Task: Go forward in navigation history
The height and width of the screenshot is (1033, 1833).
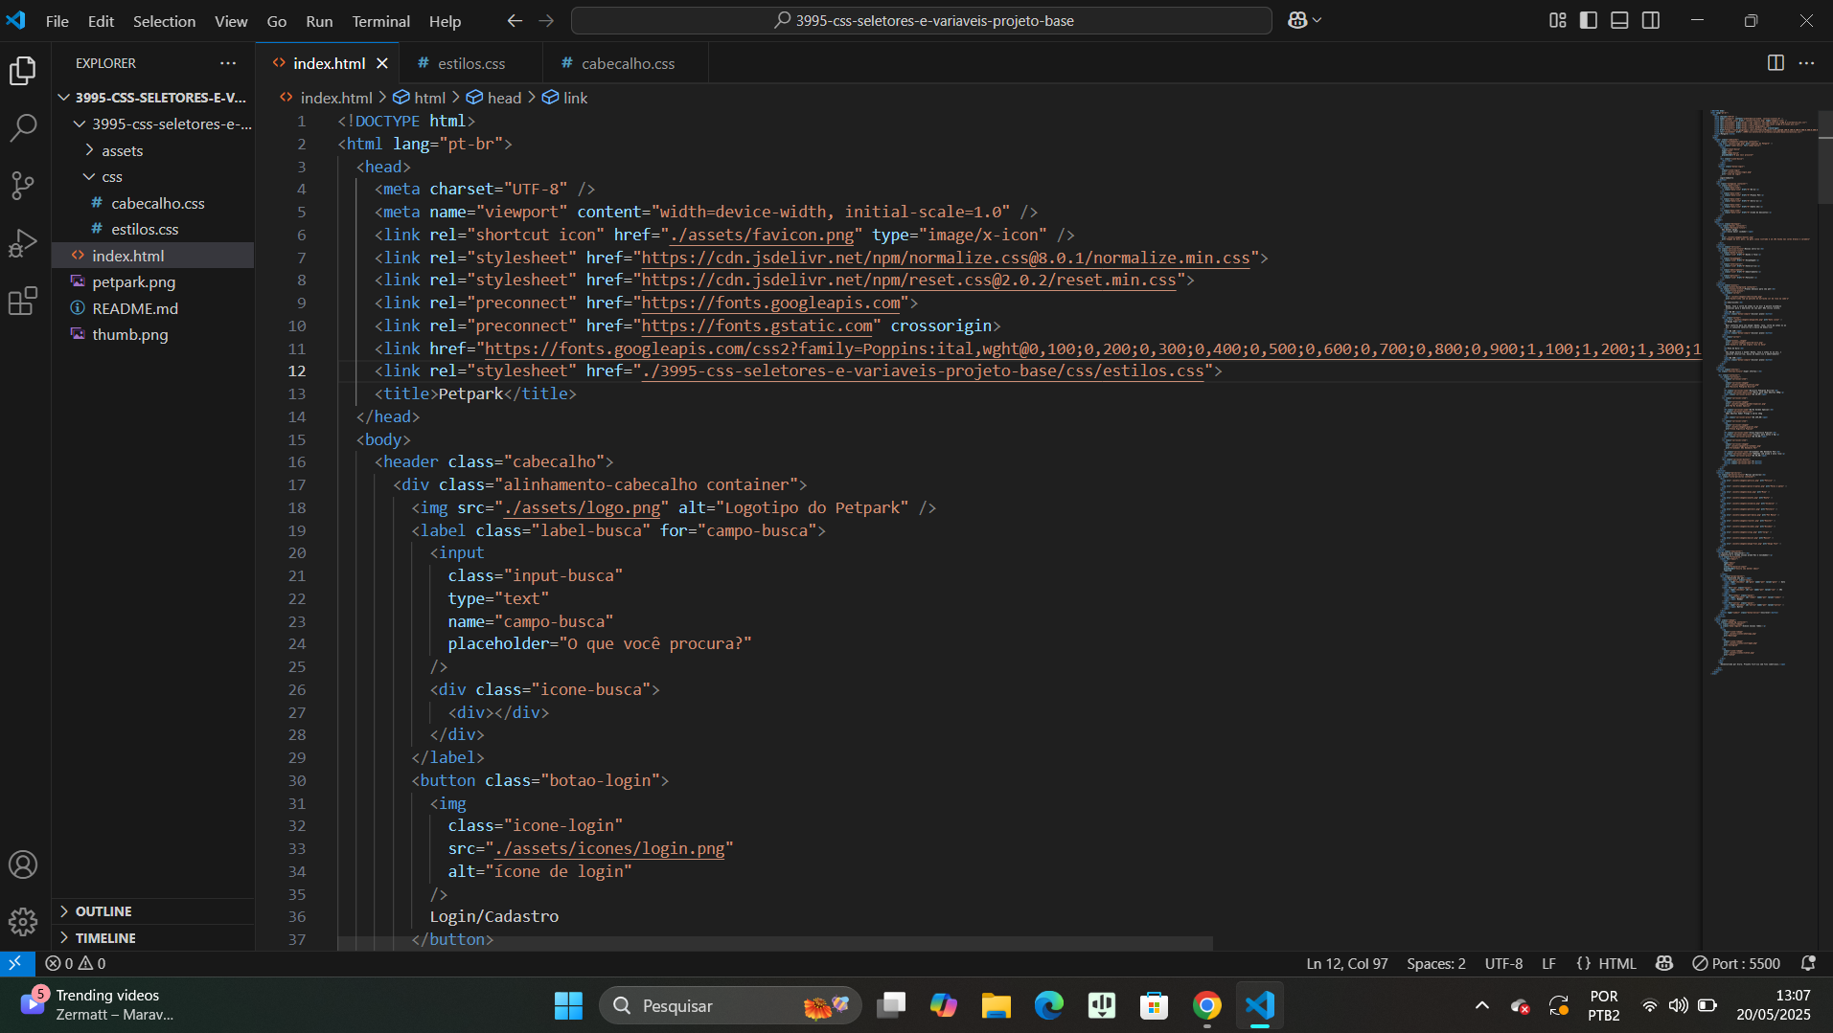Action: [546, 20]
